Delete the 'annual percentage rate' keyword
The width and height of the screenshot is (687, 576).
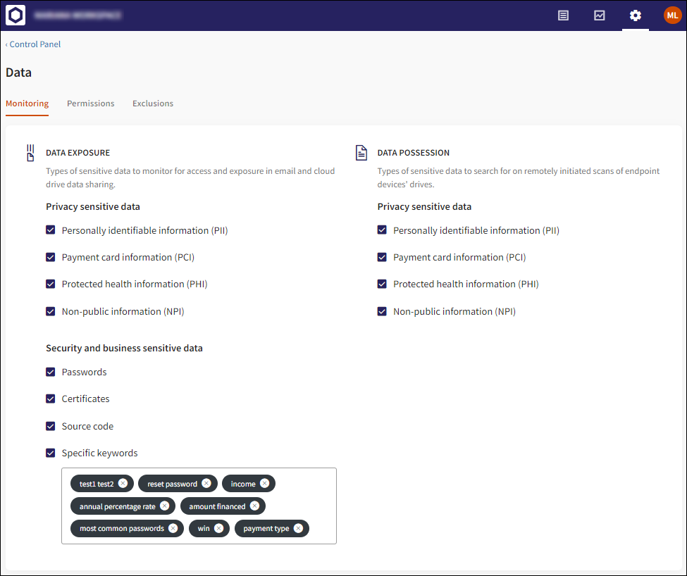tap(164, 506)
